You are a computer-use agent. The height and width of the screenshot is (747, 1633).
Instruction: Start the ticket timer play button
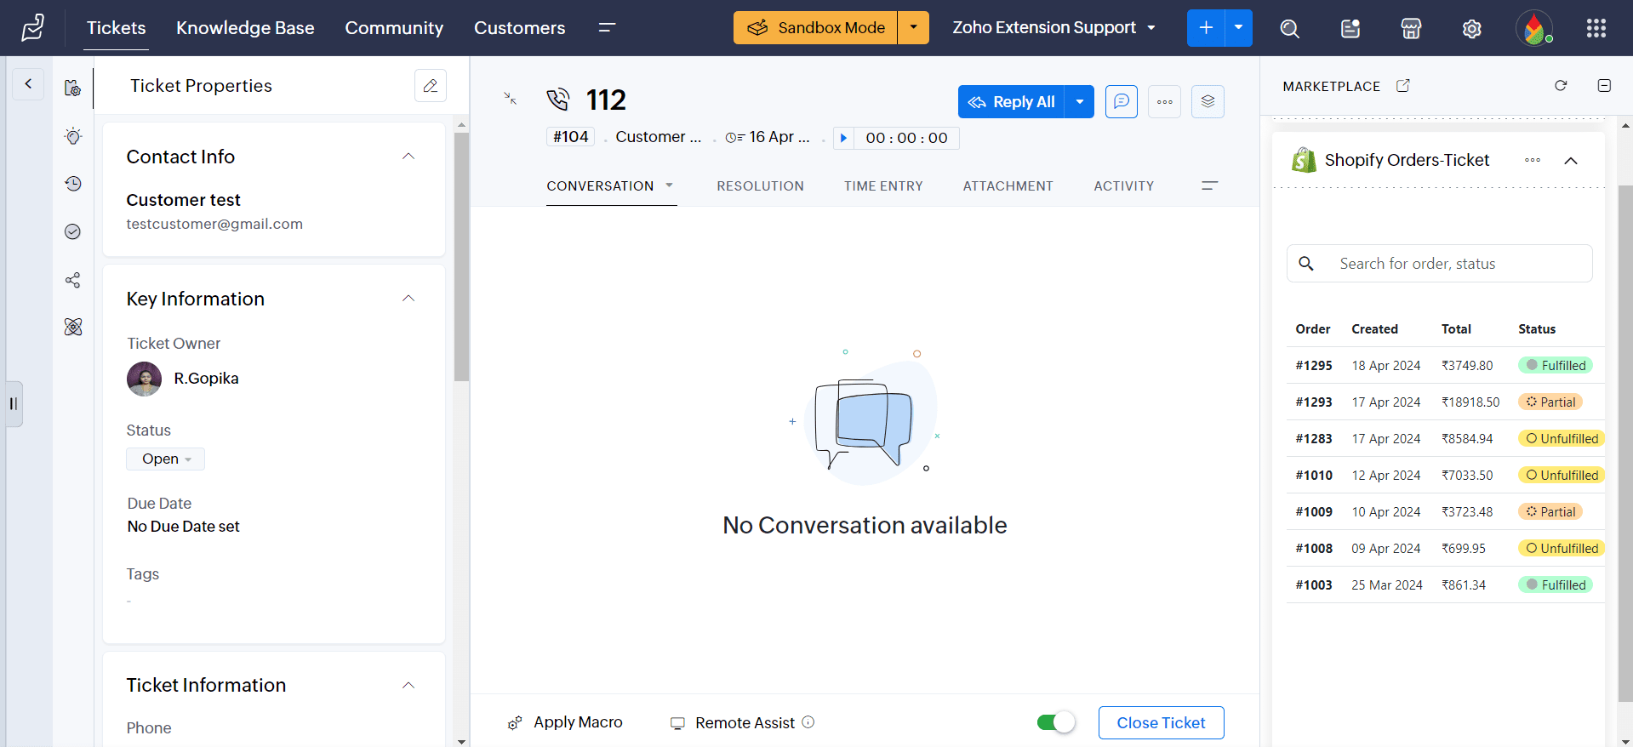point(843,138)
